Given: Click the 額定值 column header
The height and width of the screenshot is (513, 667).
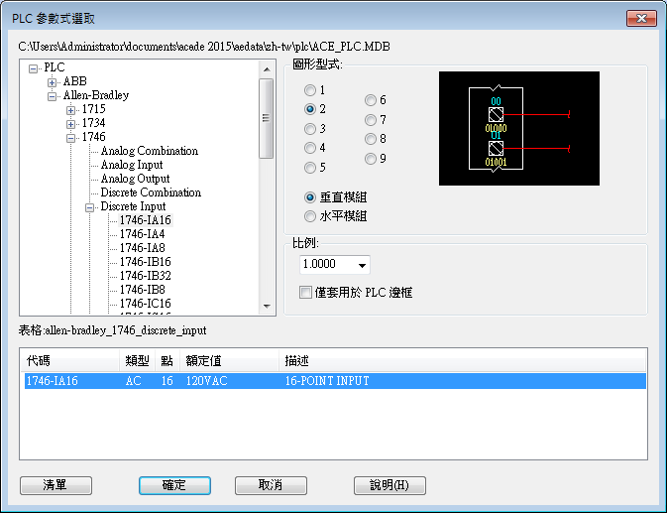Looking at the screenshot, I should pyautogui.click(x=230, y=361).
